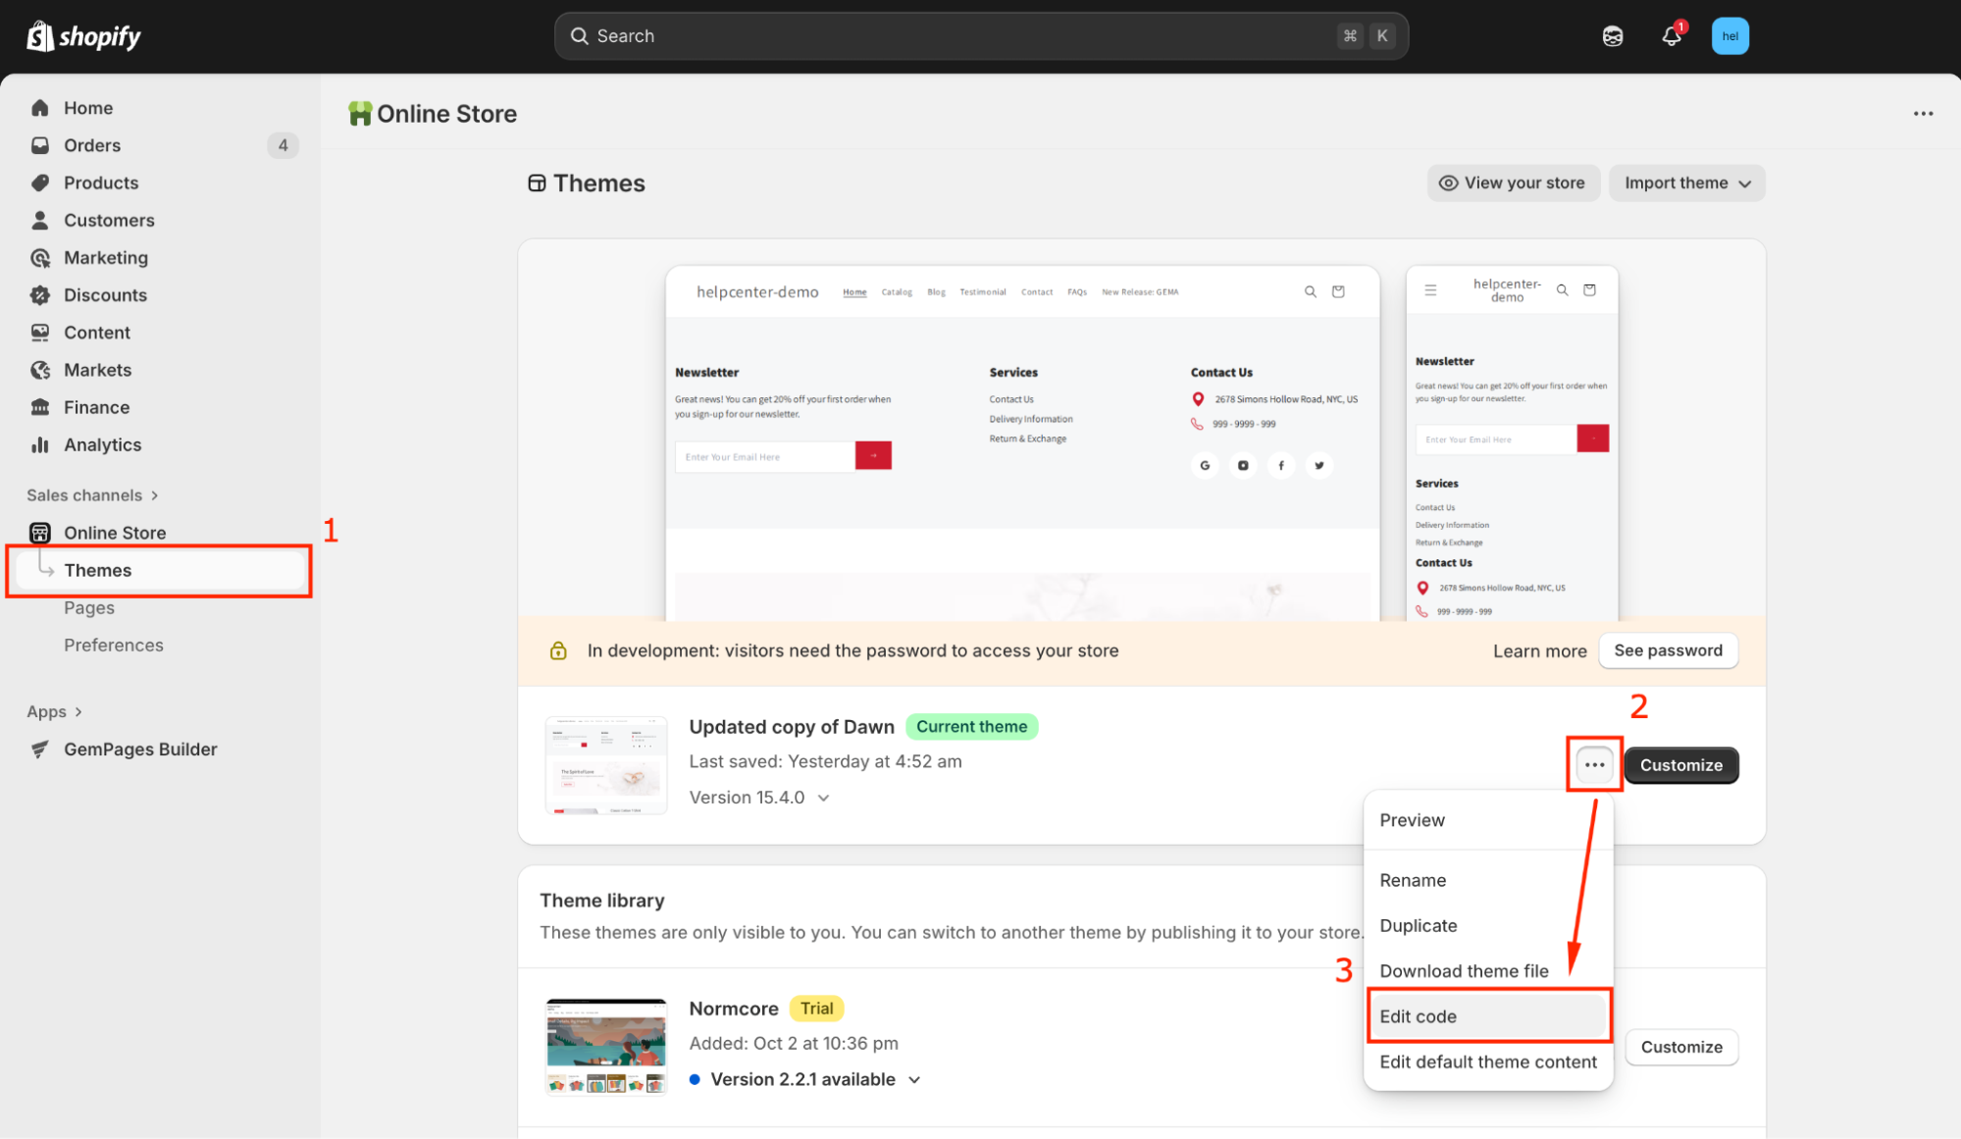Expand the Version 2.2.1 available chevron

(914, 1080)
